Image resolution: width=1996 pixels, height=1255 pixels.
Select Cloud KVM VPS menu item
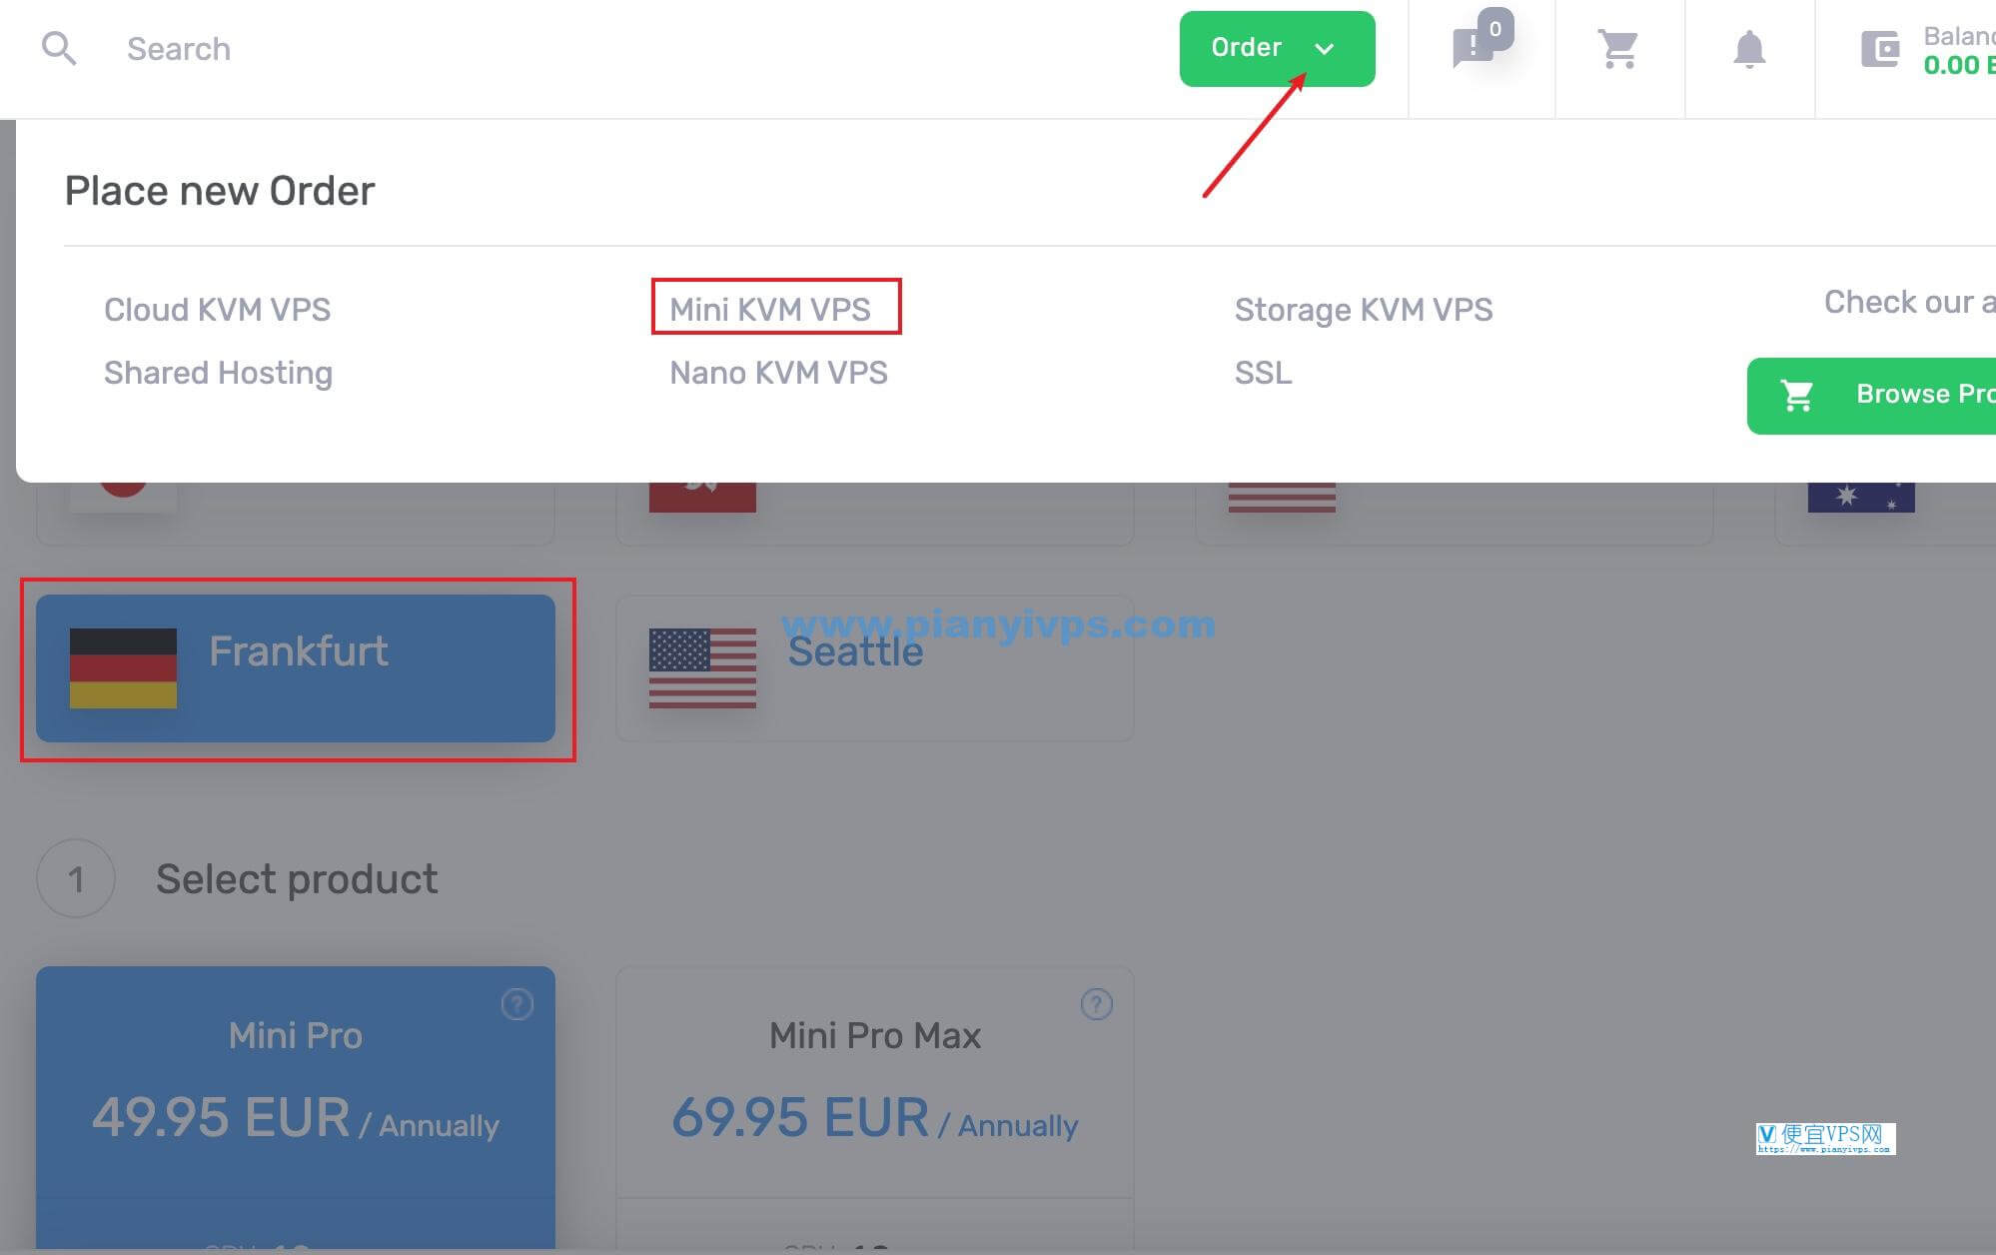coord(216,310)
